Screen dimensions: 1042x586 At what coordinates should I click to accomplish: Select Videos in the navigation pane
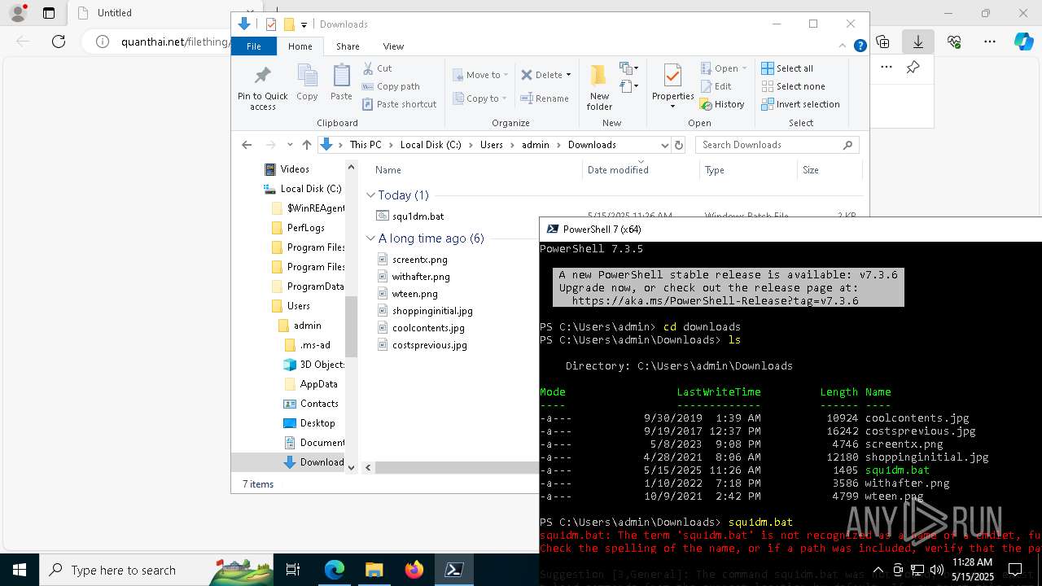coord(295,169)
